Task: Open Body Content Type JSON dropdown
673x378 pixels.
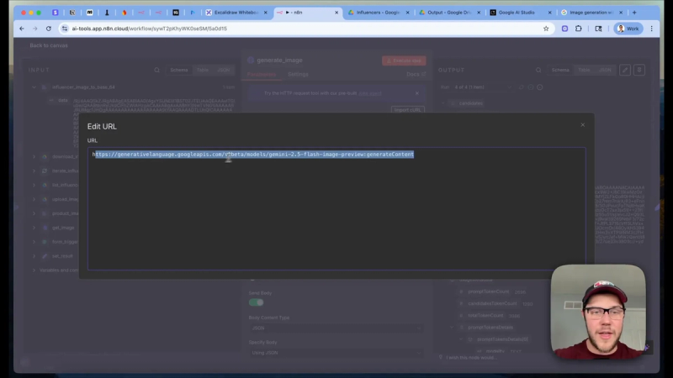Action: click(x=336, y=328)
